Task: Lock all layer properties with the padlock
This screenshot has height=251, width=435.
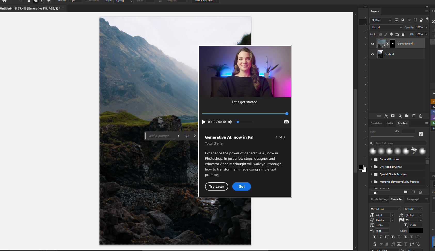Action: pyautogui.click(x=403, y=34)
